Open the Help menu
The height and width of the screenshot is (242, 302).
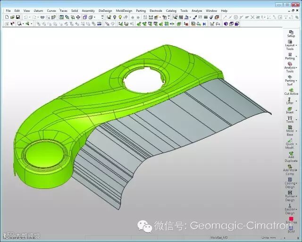[224, 11]
